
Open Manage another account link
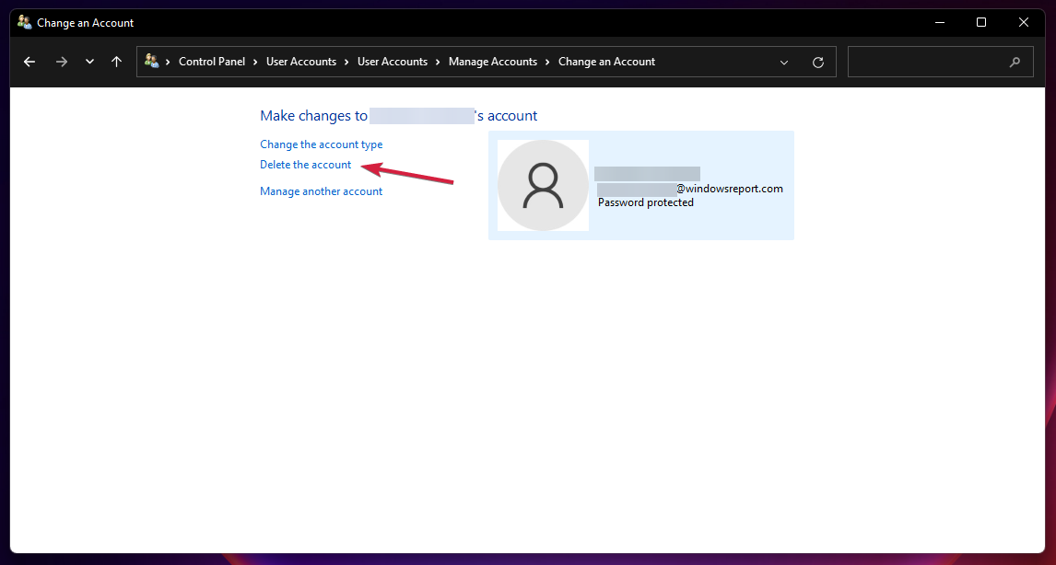(x=322, y=191)
